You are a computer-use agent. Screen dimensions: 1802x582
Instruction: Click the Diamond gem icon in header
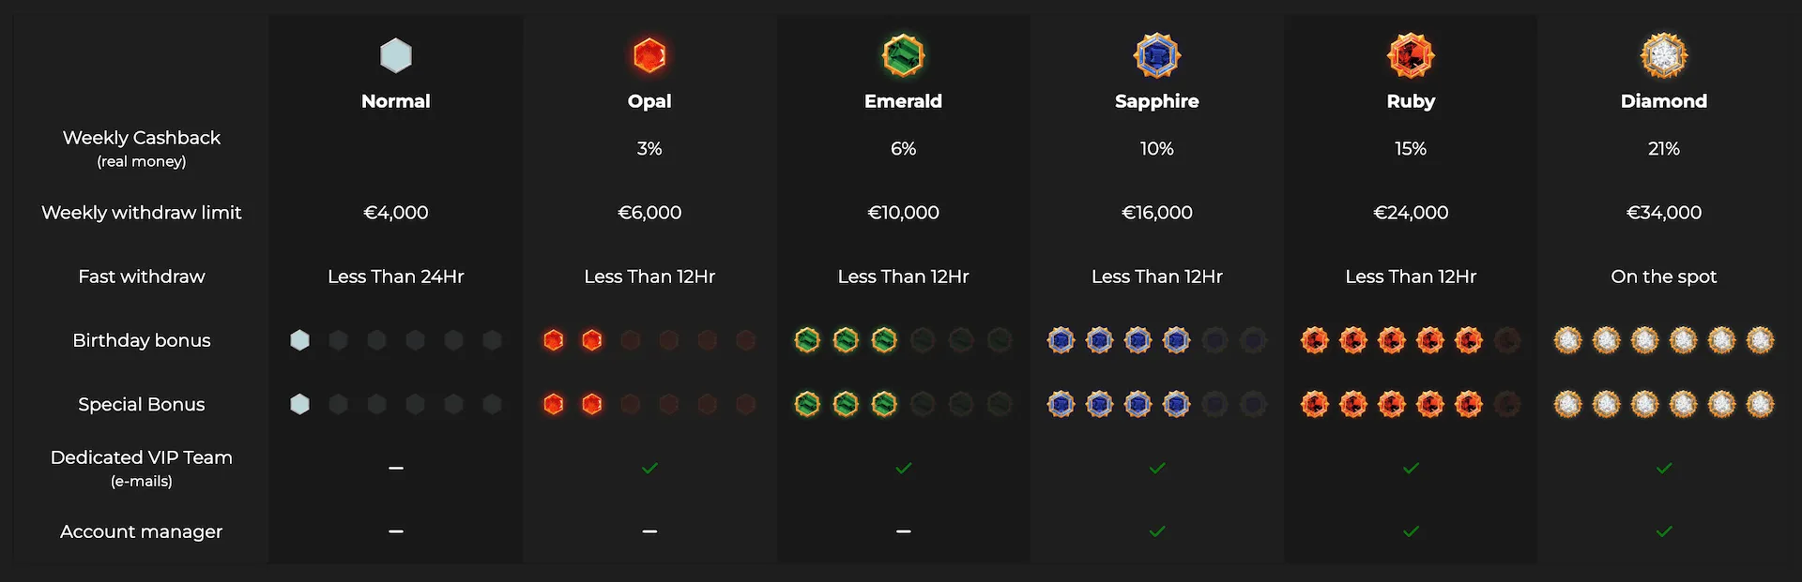(x=1664, y=56)
